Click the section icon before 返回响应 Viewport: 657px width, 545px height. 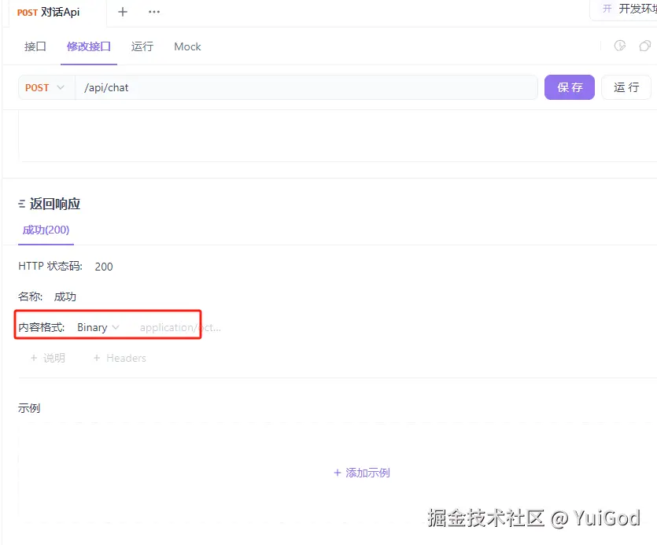coord(22,204)
